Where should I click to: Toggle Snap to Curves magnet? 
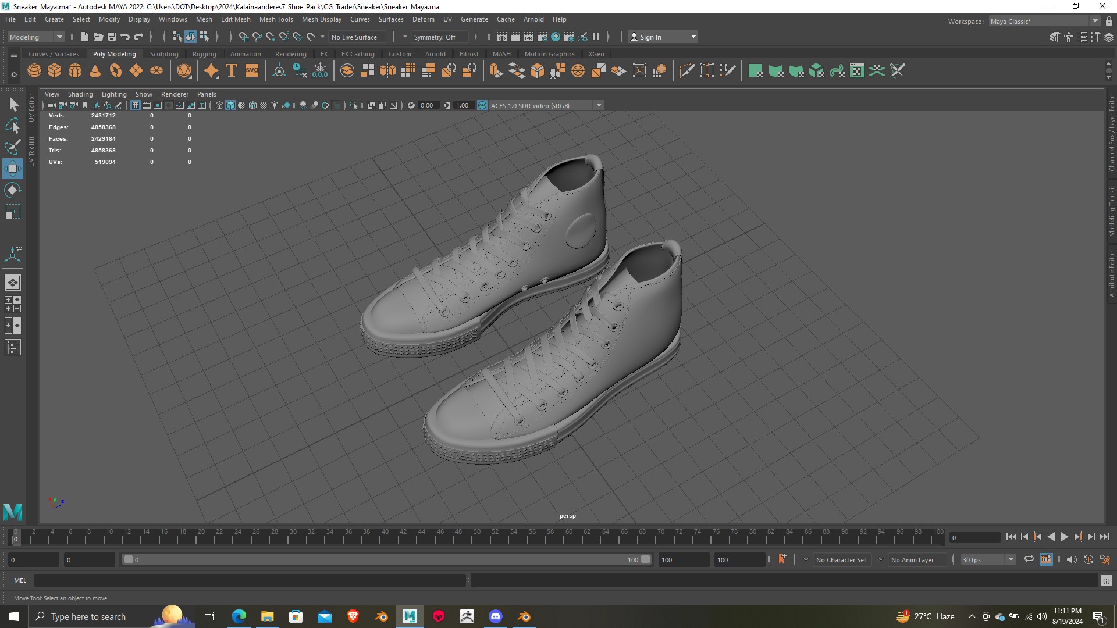point(257,37)
